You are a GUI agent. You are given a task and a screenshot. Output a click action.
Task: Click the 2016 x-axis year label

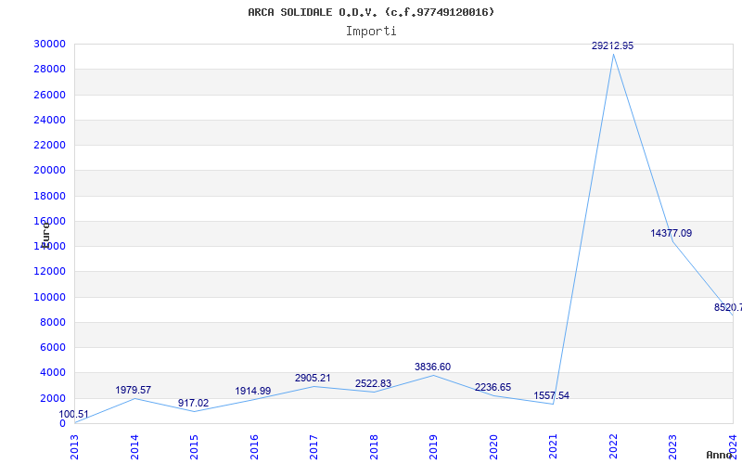(254, 447)
